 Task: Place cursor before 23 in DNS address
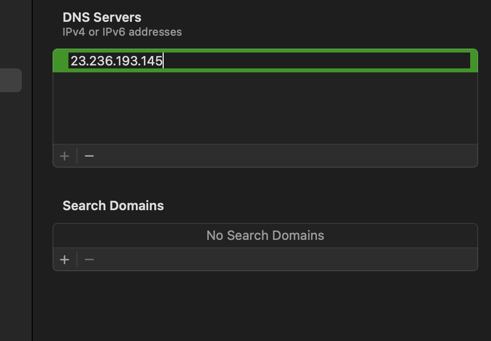coord(71,60)
